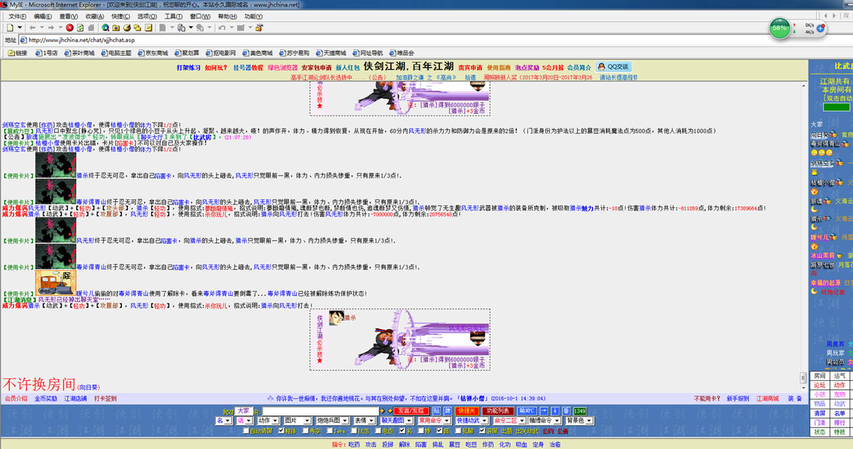The image size is (853, 449).
Task: Open the 常用命令 dropdown
Action: 434,420
